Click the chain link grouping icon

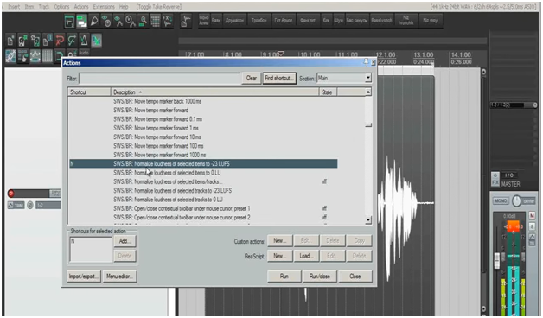point(10,56)
